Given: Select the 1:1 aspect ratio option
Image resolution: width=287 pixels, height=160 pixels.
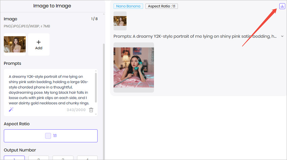Looking at the screenshot, I should (51, 136).
